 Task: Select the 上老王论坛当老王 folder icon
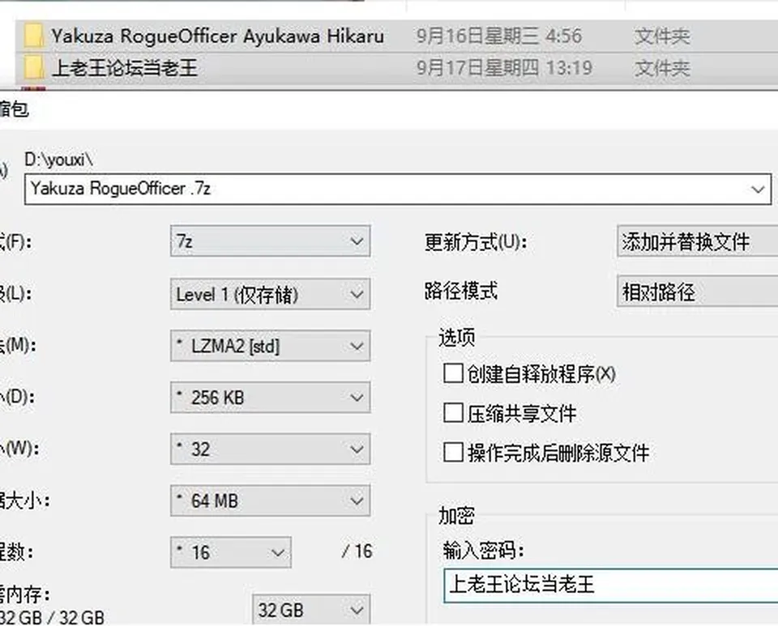pyautogui.click(x=34, y=67)
